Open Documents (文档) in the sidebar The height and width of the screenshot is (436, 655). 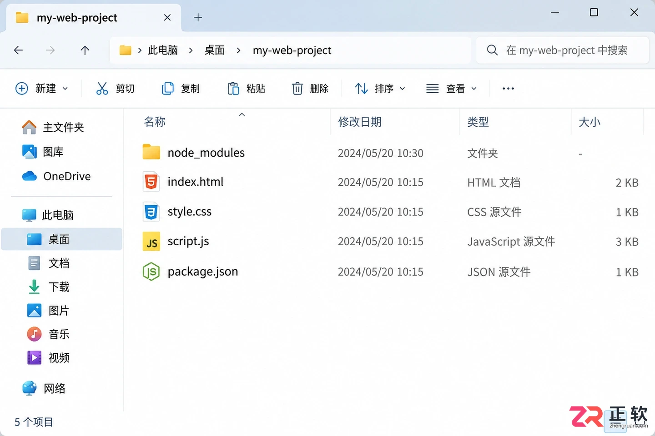pyautogui.click(x=48, y=263)
